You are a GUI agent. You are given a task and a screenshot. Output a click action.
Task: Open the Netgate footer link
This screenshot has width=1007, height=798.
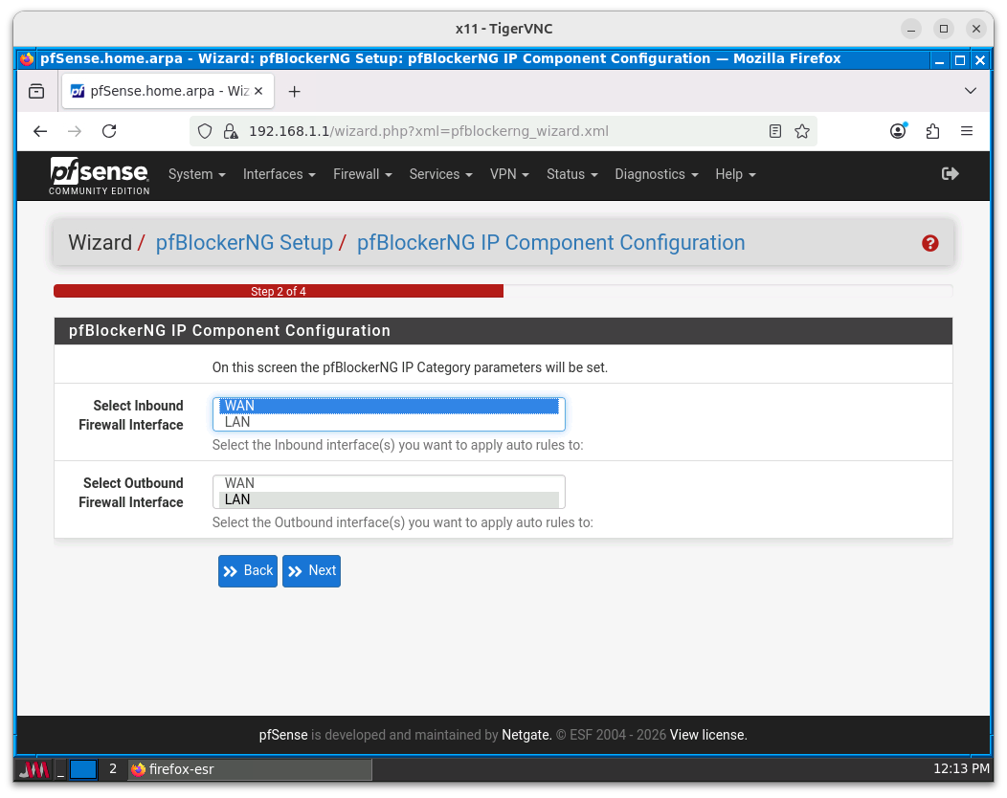coord(526,735)
